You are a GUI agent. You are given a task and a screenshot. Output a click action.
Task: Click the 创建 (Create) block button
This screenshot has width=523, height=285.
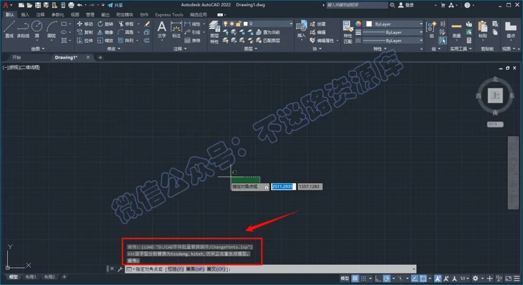coord(318,24)
